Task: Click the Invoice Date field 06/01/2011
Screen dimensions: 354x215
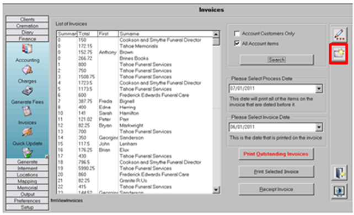Action: [272, 127]
